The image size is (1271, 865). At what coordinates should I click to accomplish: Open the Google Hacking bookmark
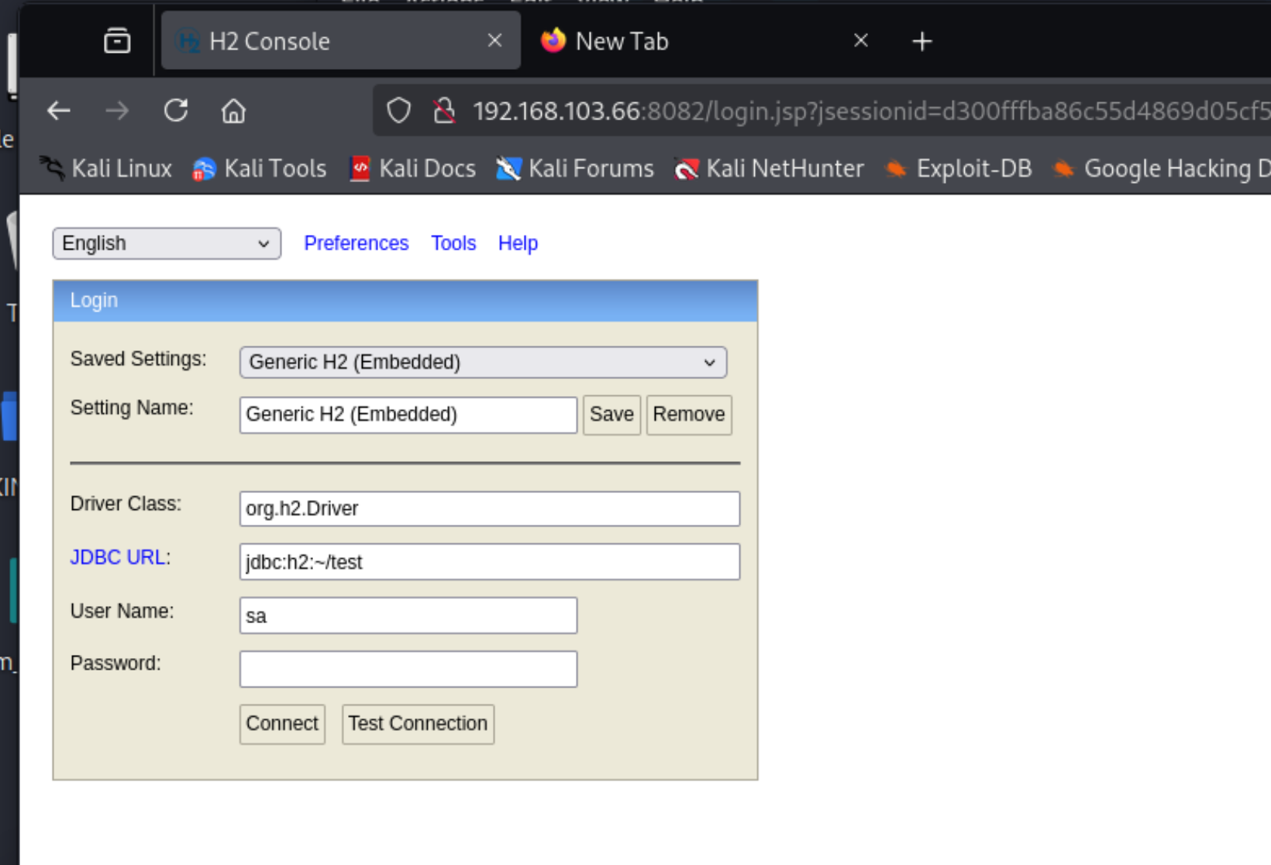coord(1162,168)
